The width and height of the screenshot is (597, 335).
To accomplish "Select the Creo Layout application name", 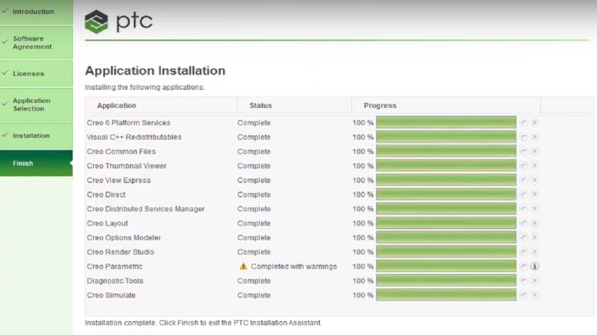I will pos(107,223).
